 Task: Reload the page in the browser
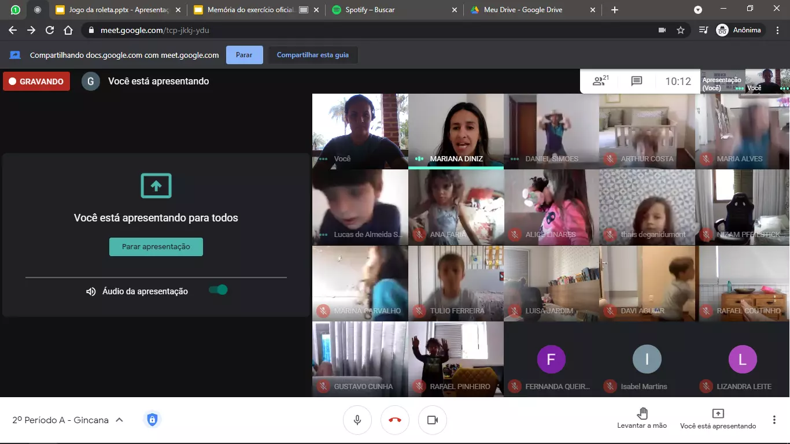tap(50, 30)
